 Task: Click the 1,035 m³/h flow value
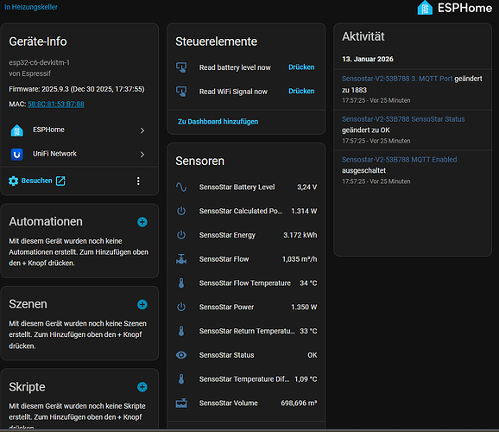300,259
